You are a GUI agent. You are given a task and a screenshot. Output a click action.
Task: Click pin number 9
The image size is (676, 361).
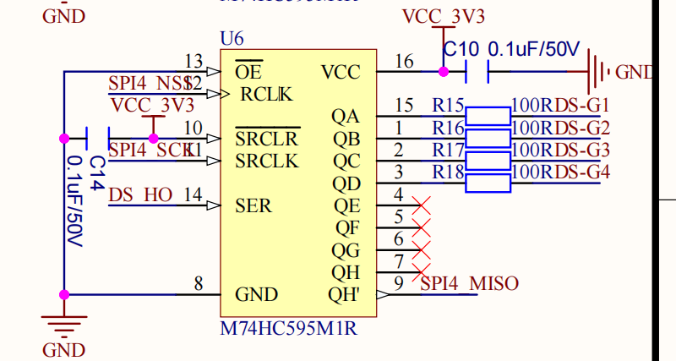tap(399, 283)
